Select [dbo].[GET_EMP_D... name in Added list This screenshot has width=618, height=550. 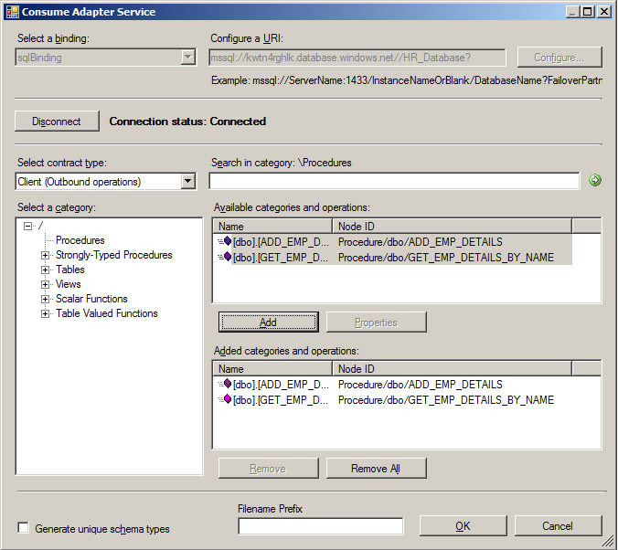(281, 400)
